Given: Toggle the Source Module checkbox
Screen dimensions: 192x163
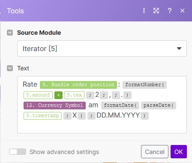Looking at the screenshot, I should 10,33.
